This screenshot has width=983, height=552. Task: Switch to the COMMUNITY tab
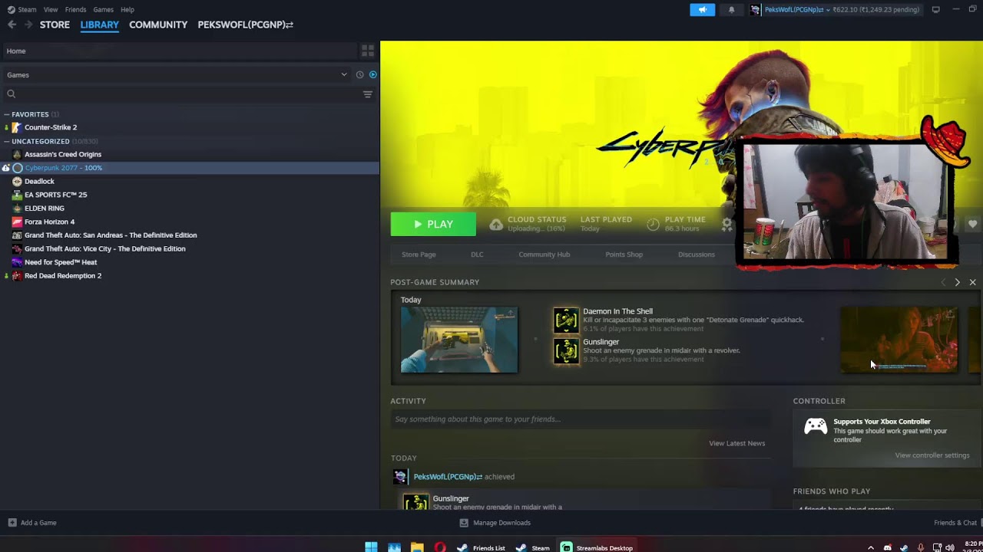pos(158,25)
